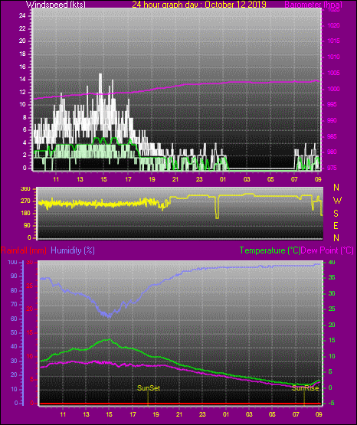
Task: Select the Temperature (°C) legend label
Action: [x=270, y=250]
